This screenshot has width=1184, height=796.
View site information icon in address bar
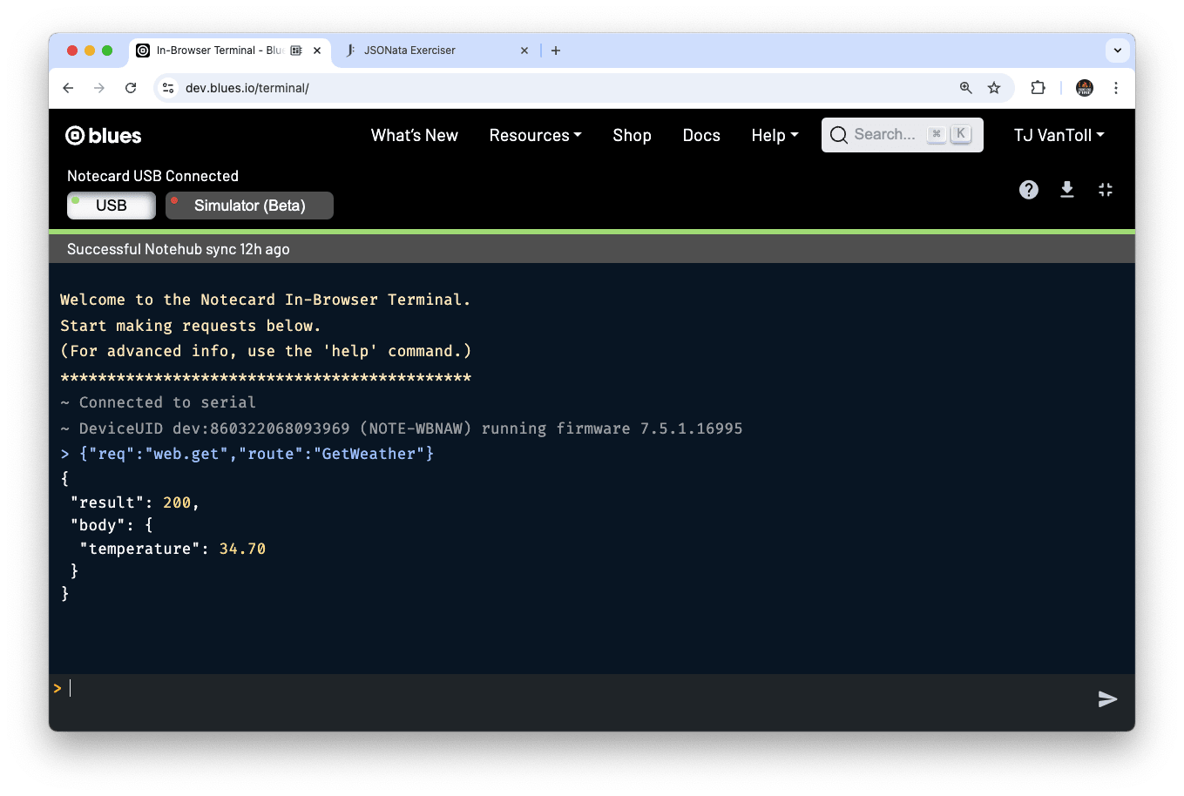click(x=168, y=88)
